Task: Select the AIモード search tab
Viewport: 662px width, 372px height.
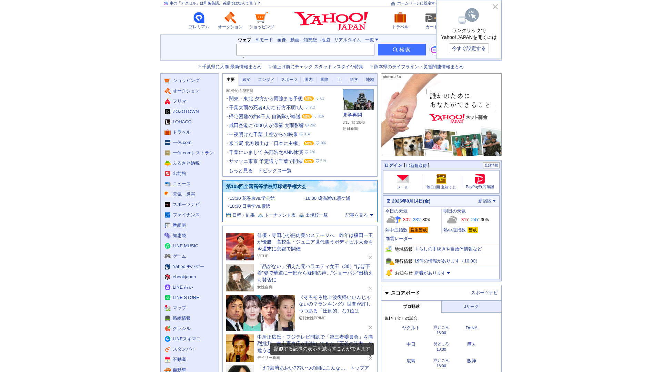Action: tap(264, 40)
